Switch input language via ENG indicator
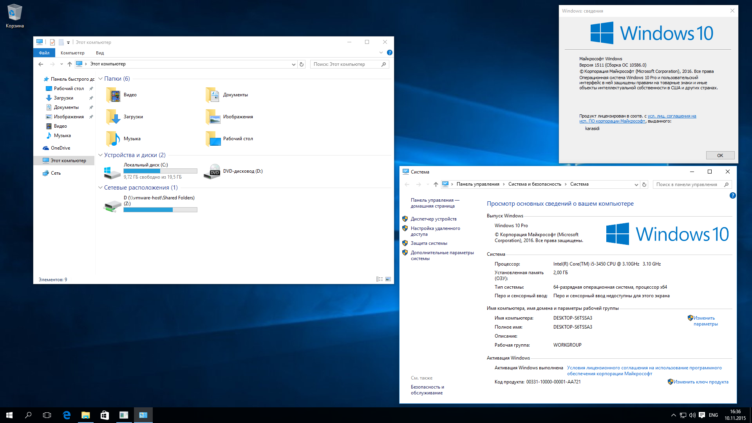752x423 pixels. (714, 415)
